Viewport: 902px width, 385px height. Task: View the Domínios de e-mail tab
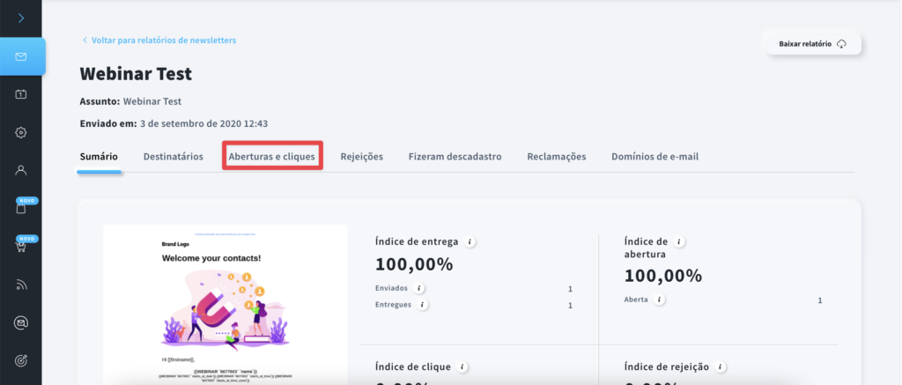(x=654, y=157)
